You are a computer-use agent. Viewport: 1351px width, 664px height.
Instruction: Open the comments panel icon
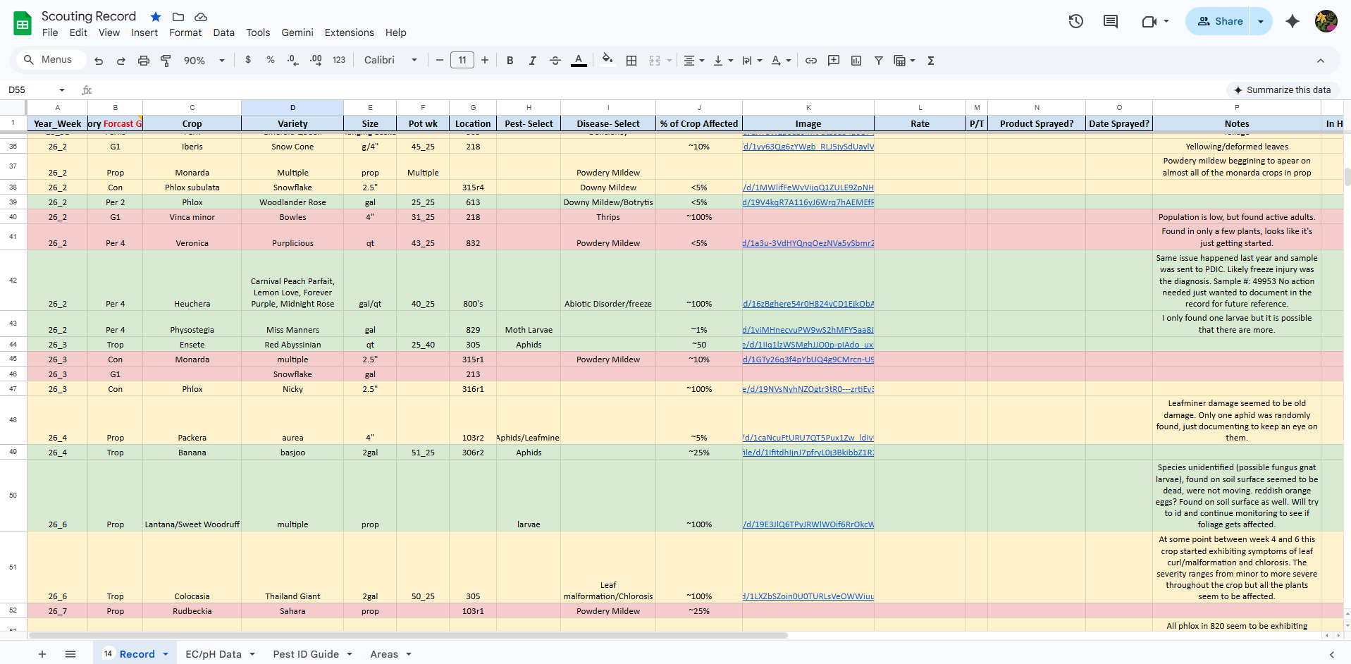click(x=1111, y=21)
